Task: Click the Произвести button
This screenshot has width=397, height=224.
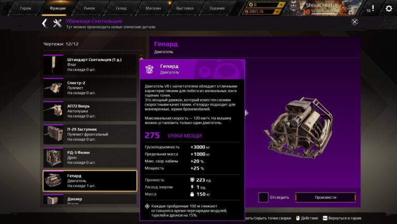Action: point(325,198)
